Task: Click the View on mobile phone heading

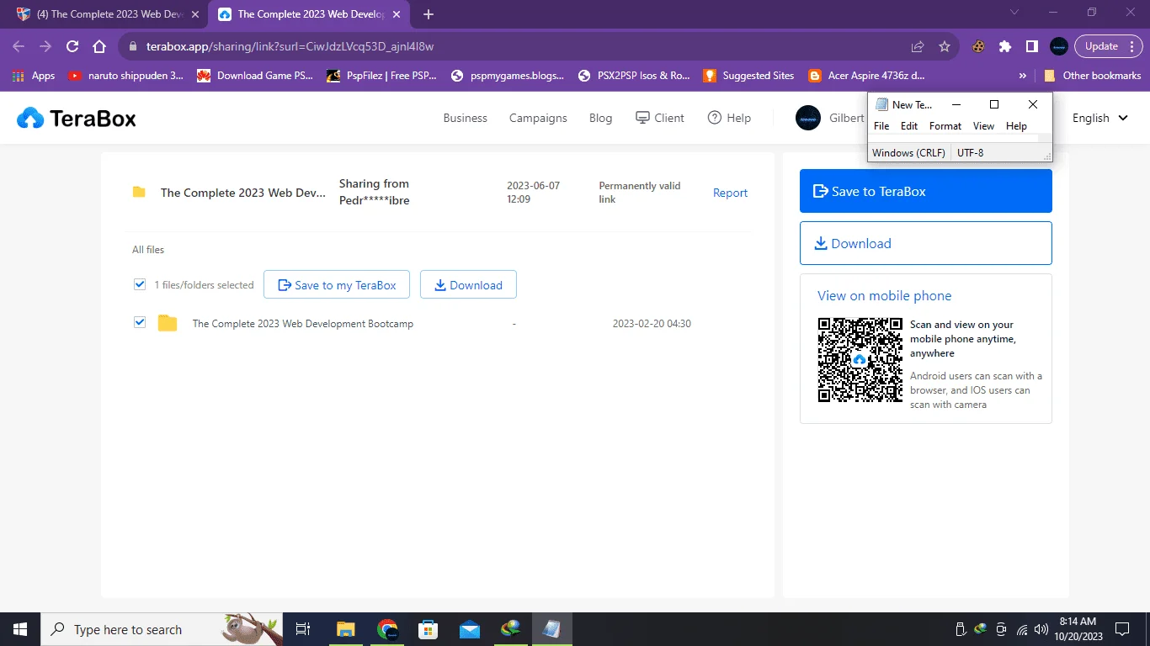Action: tap(884, 296)
